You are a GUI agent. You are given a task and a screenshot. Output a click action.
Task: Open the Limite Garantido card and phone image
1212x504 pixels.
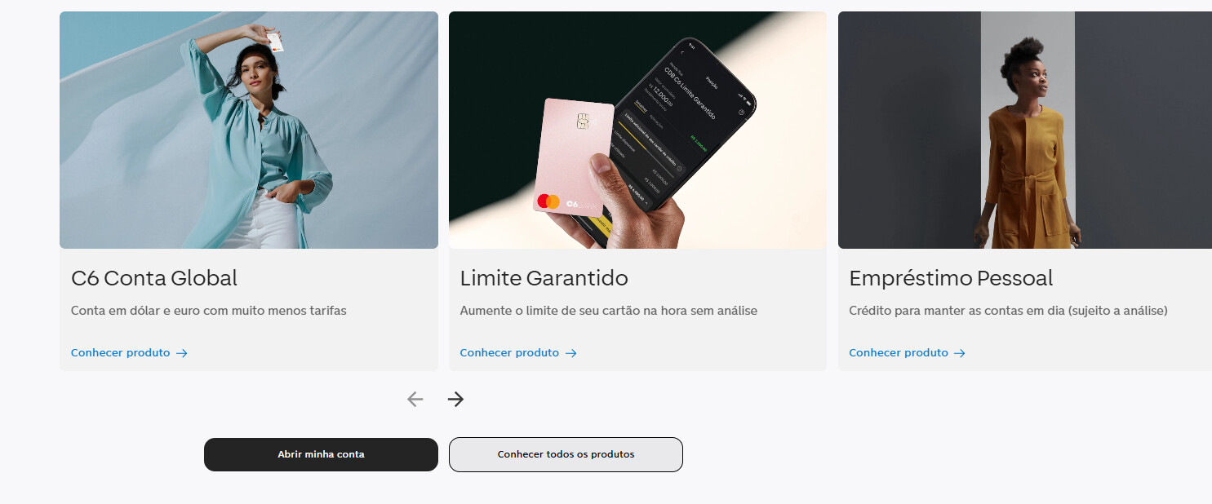pyautogui.click(x=637, y=130)
